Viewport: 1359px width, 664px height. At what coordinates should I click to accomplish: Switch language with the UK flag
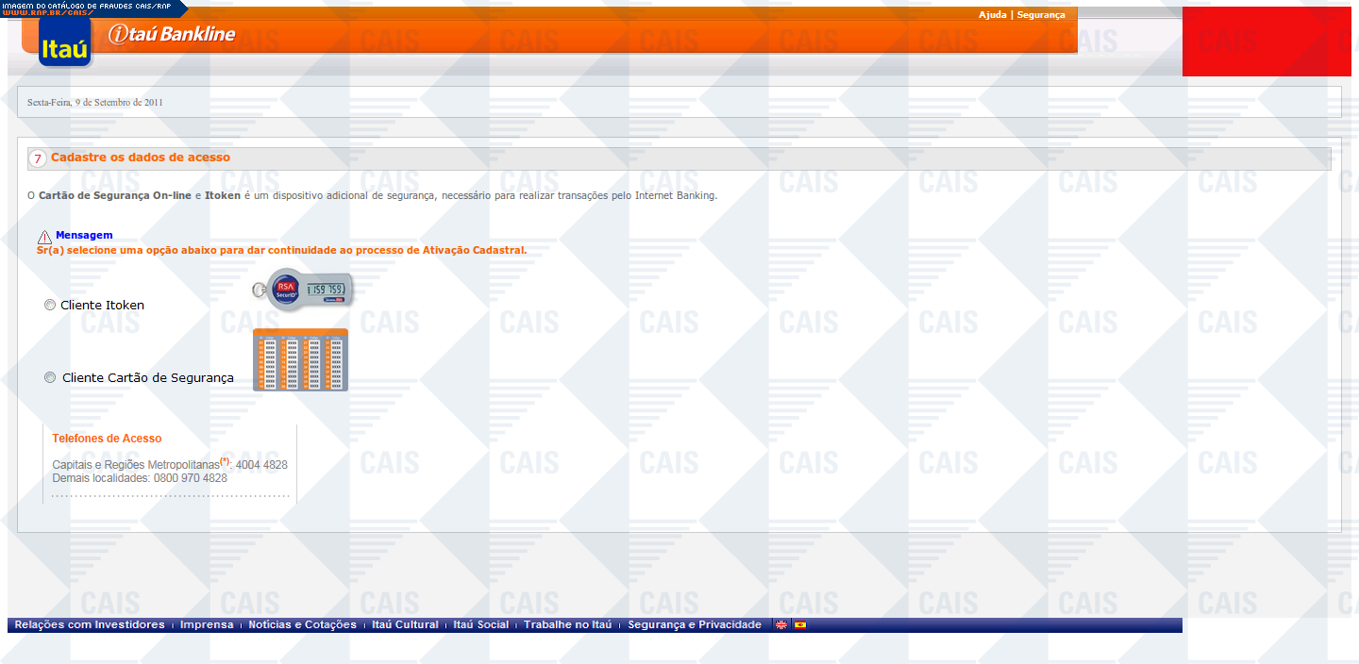(x=781, y=624)
